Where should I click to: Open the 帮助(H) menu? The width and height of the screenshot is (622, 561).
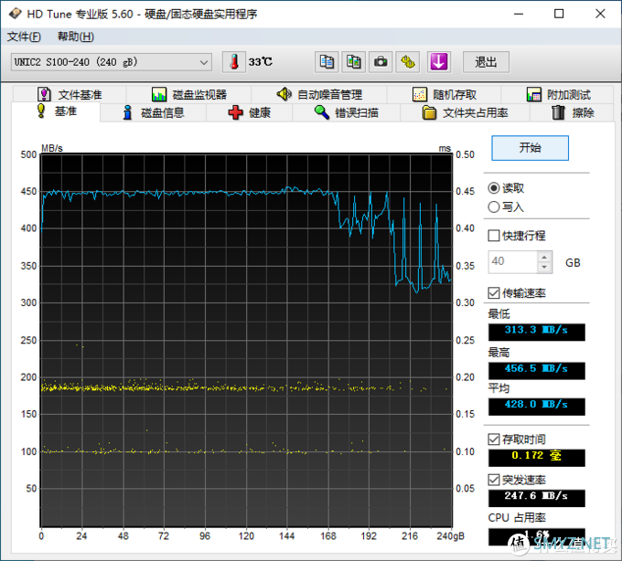pyautogui.click(x=75, y=37)
